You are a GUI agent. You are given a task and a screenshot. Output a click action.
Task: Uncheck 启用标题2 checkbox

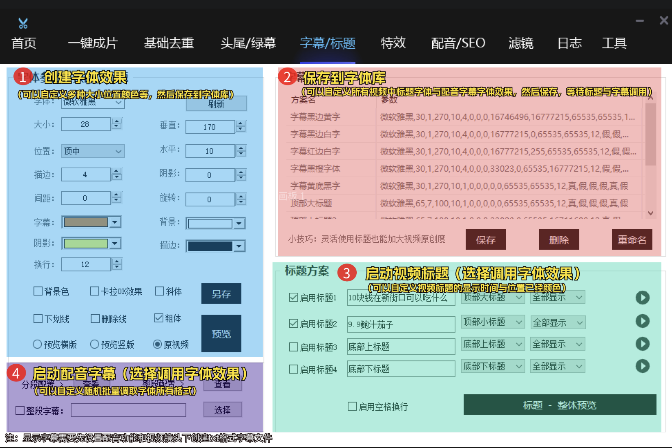coord(293,324)
